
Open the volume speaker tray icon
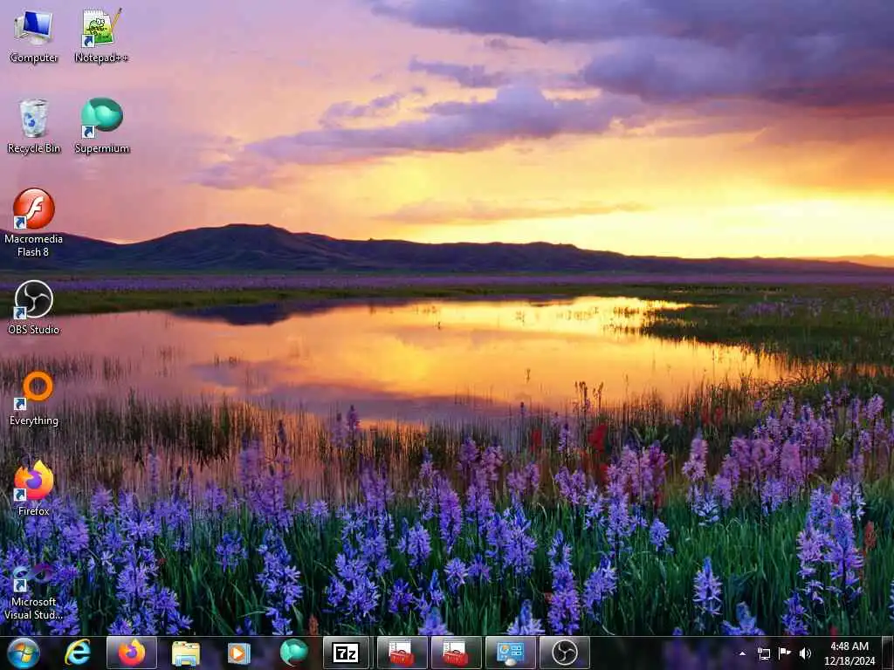coord(805,653)
